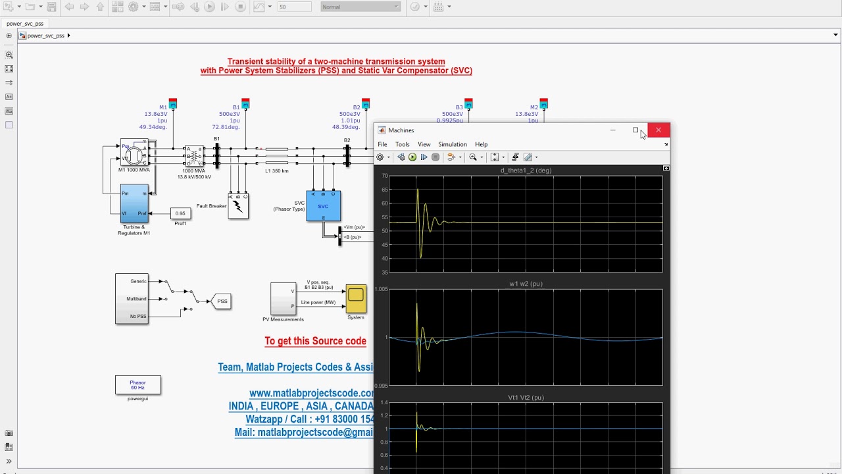Open the Normal simulation mode dropdown
The height and width of the screenshot is (474, 842).
click(360, 7)
